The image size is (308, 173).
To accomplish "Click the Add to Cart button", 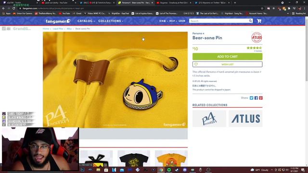I will [x=227, y=57].
